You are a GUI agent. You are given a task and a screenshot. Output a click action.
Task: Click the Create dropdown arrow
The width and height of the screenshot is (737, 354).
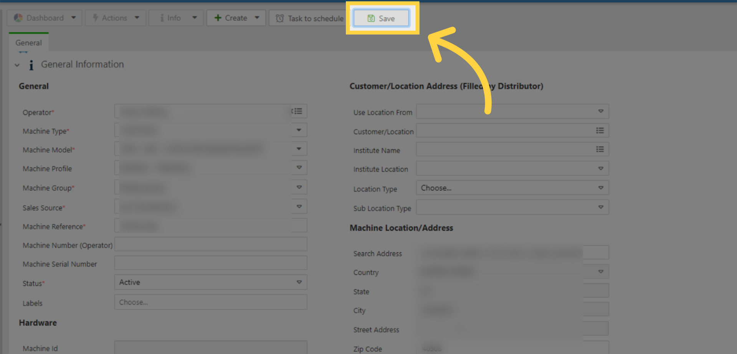click(x=257, y=18)
